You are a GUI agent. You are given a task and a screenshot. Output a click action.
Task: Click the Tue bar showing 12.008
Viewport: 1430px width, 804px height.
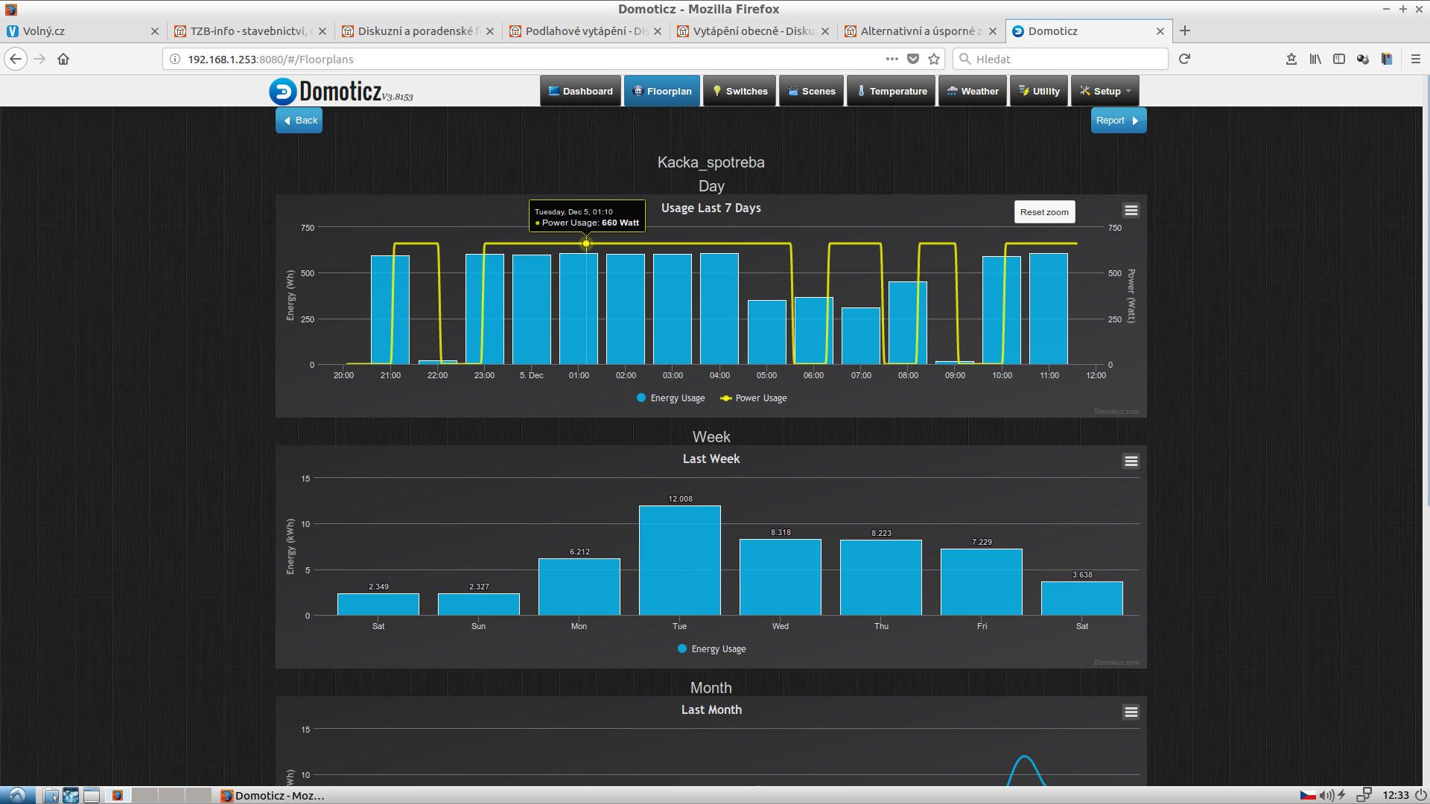click(680, 561)
